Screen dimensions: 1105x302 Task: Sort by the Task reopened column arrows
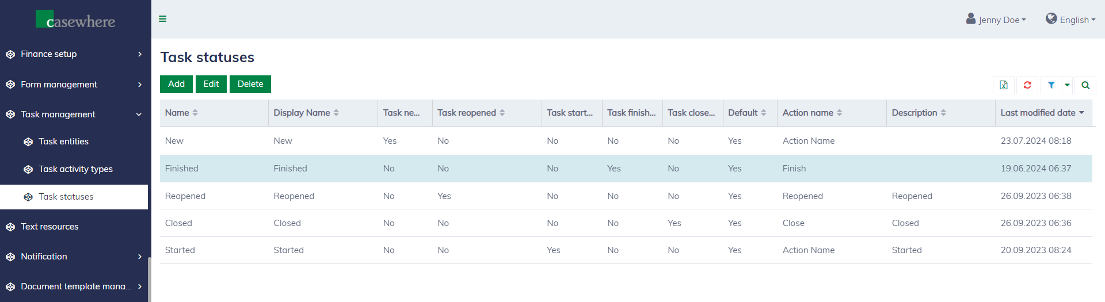point(502,113)
